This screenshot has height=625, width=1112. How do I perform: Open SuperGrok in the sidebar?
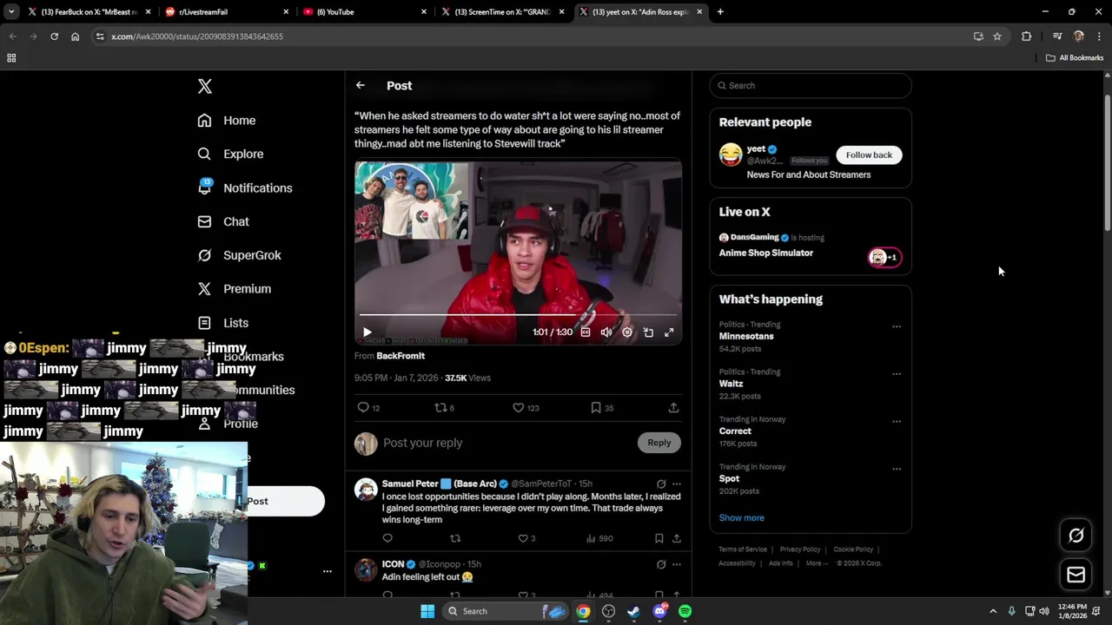click(239, 255)
